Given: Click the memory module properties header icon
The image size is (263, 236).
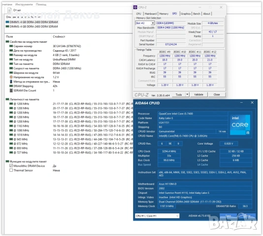Looking at the screenshot, I should pyautogui.click(x=7, y=42).
